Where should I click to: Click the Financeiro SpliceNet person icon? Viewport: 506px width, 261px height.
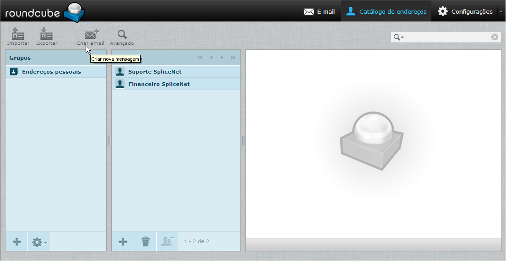tap(120, 84)
